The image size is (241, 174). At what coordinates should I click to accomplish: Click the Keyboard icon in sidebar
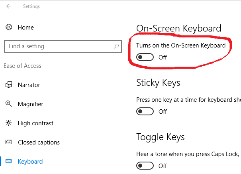tap(9, 161)
